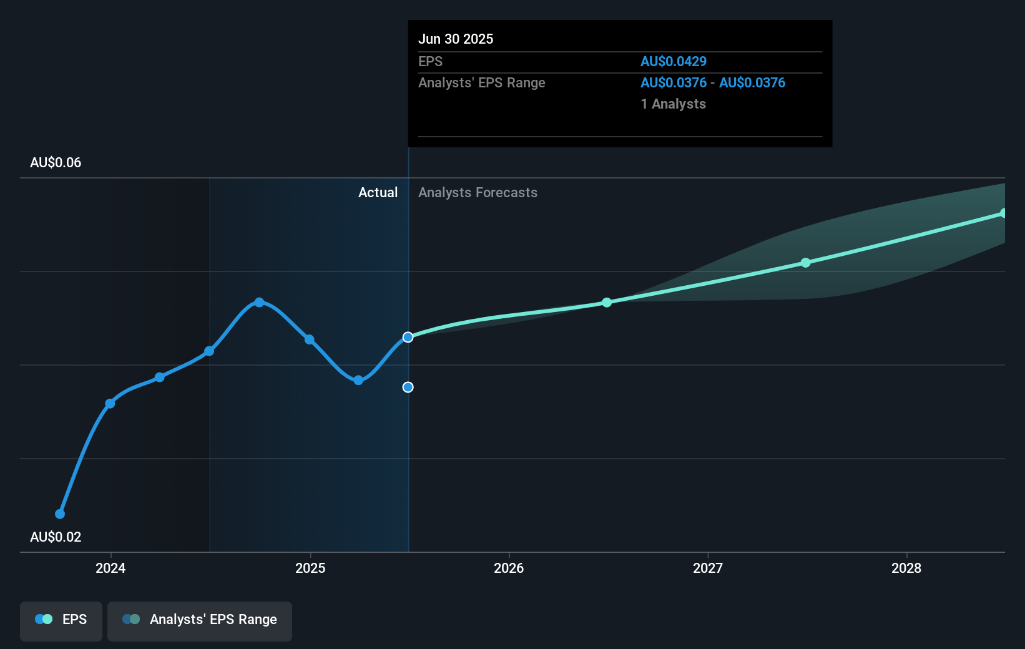Click the EPS legend's blue-teal dot icon
This screenshot has width=1025, height=649.
[x=44, y=620]
